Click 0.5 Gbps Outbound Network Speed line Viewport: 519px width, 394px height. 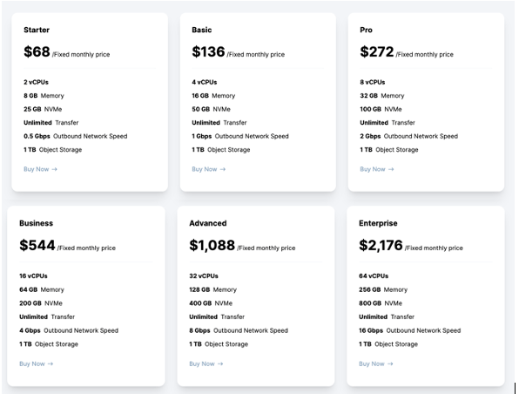click(x=76, y=136)
